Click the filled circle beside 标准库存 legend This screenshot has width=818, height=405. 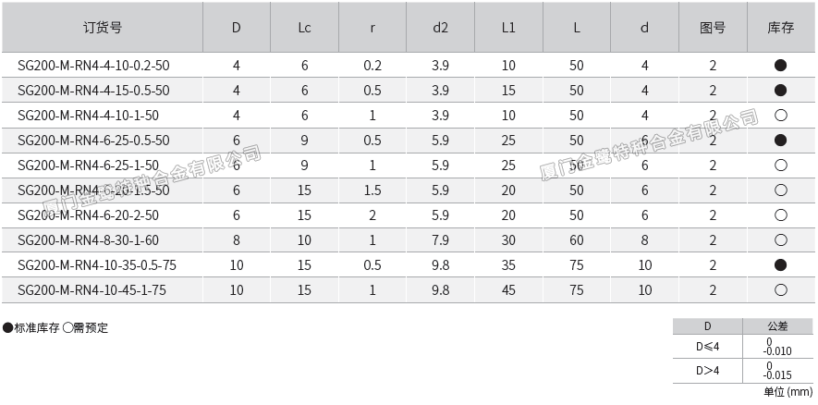7,328
